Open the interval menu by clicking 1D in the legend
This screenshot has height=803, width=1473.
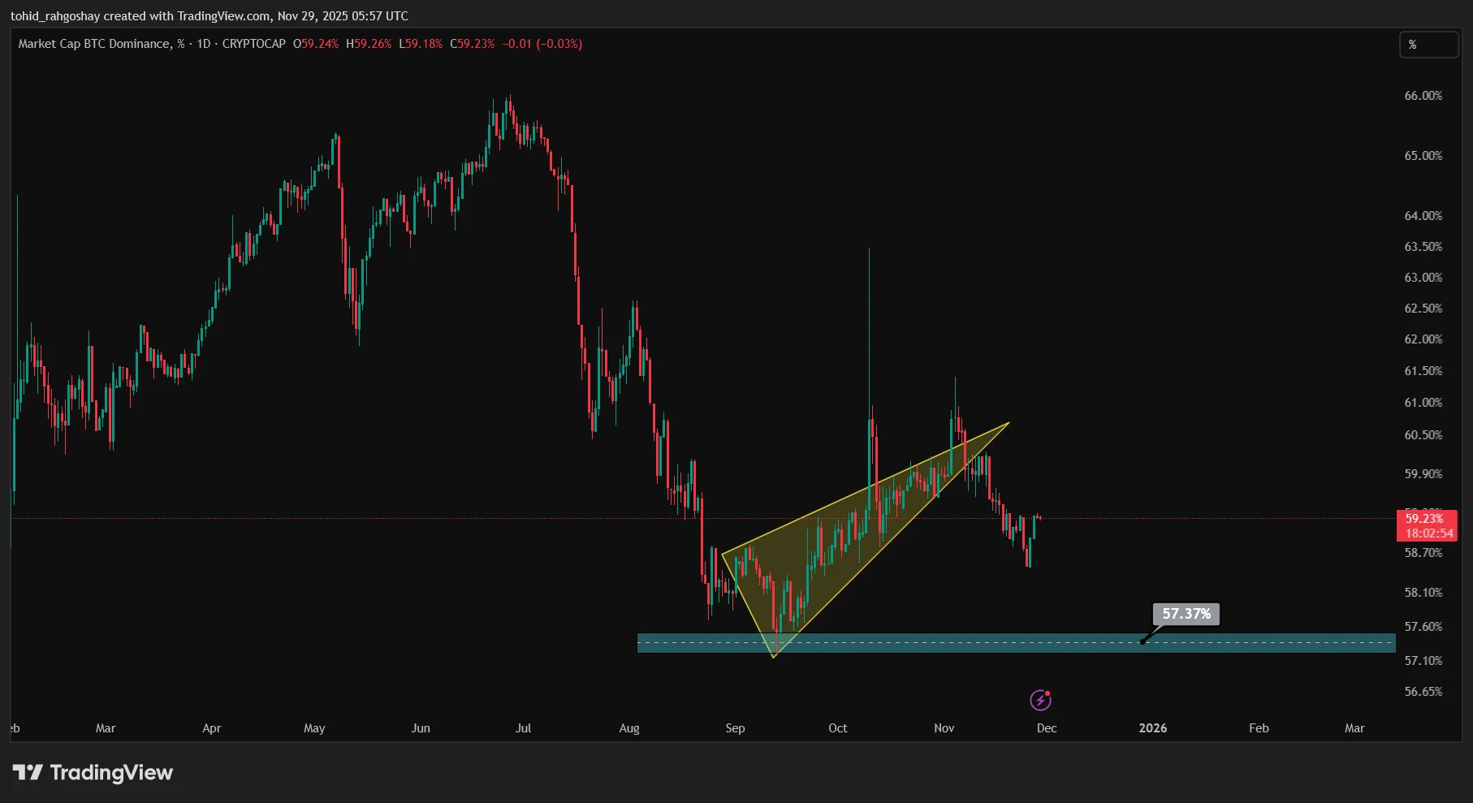click(x=202, y=44)
